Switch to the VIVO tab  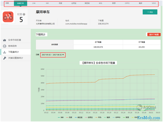tap(154, 3)
